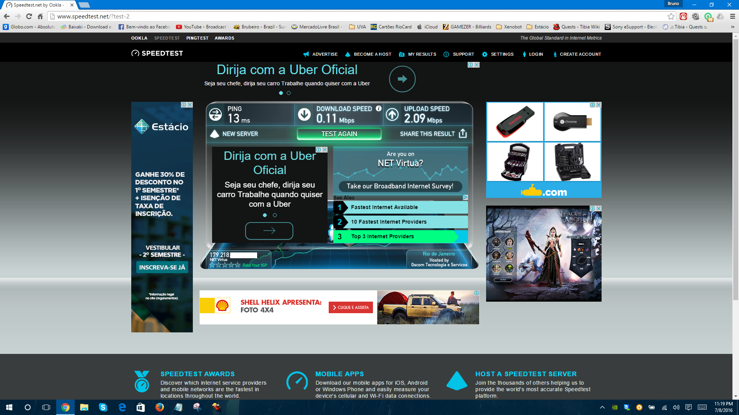Open File Explorer from taskbar
This screenshot has width=739, height=415.
click(84, 407)
